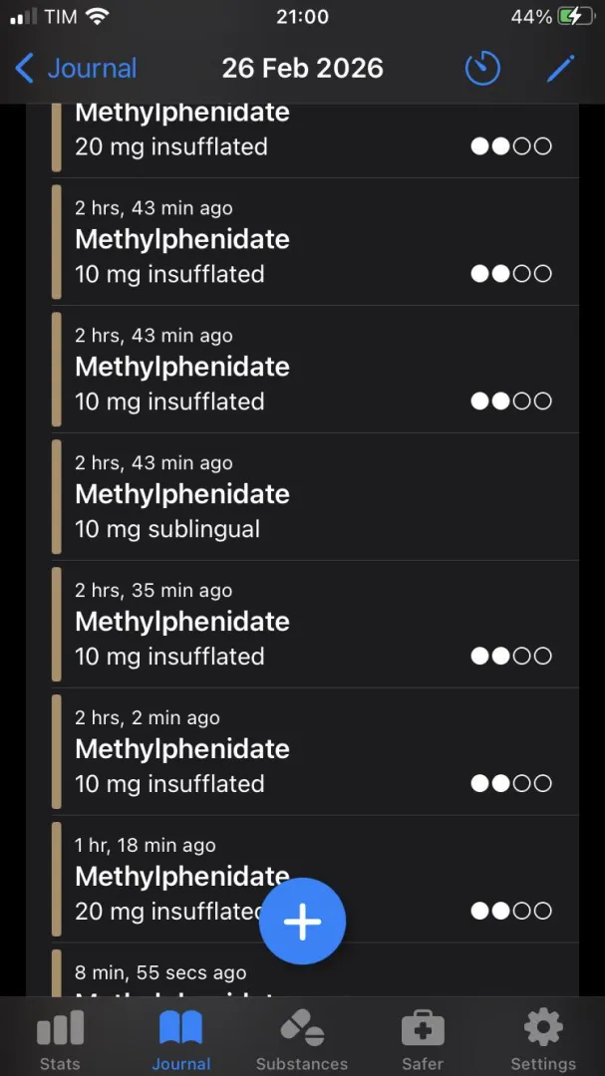Open the Stats bar chart tab
The image size is (605, 1076).
point(60,1039)
